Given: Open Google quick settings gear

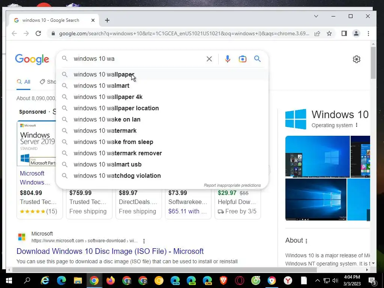Looking at the screenshot, I should click(357, 59).
